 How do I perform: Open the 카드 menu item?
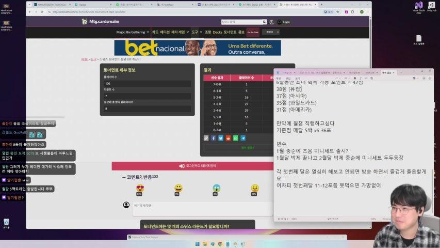pos(155,32)
